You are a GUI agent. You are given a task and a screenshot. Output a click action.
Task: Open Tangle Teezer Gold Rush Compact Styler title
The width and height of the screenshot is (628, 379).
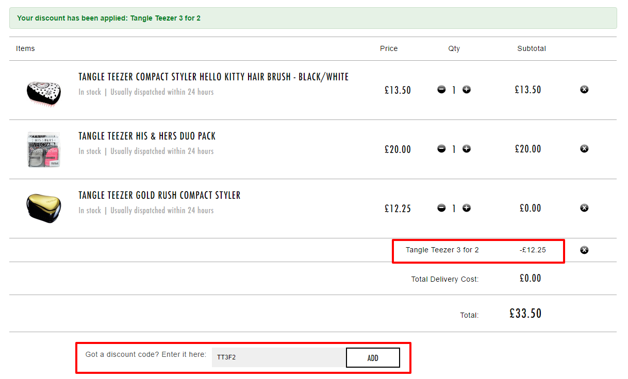(x=159, y=195)
